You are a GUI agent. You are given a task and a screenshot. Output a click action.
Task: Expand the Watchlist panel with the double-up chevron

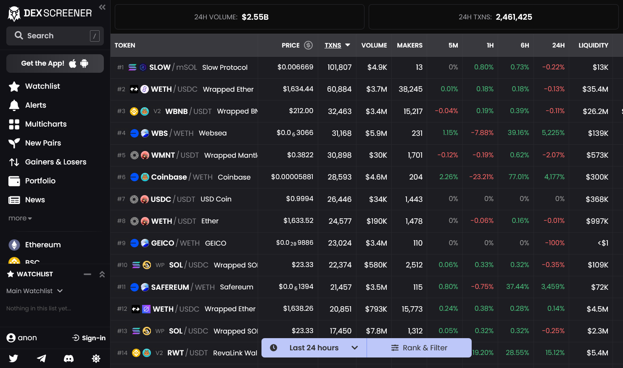(x=102, y=274)
